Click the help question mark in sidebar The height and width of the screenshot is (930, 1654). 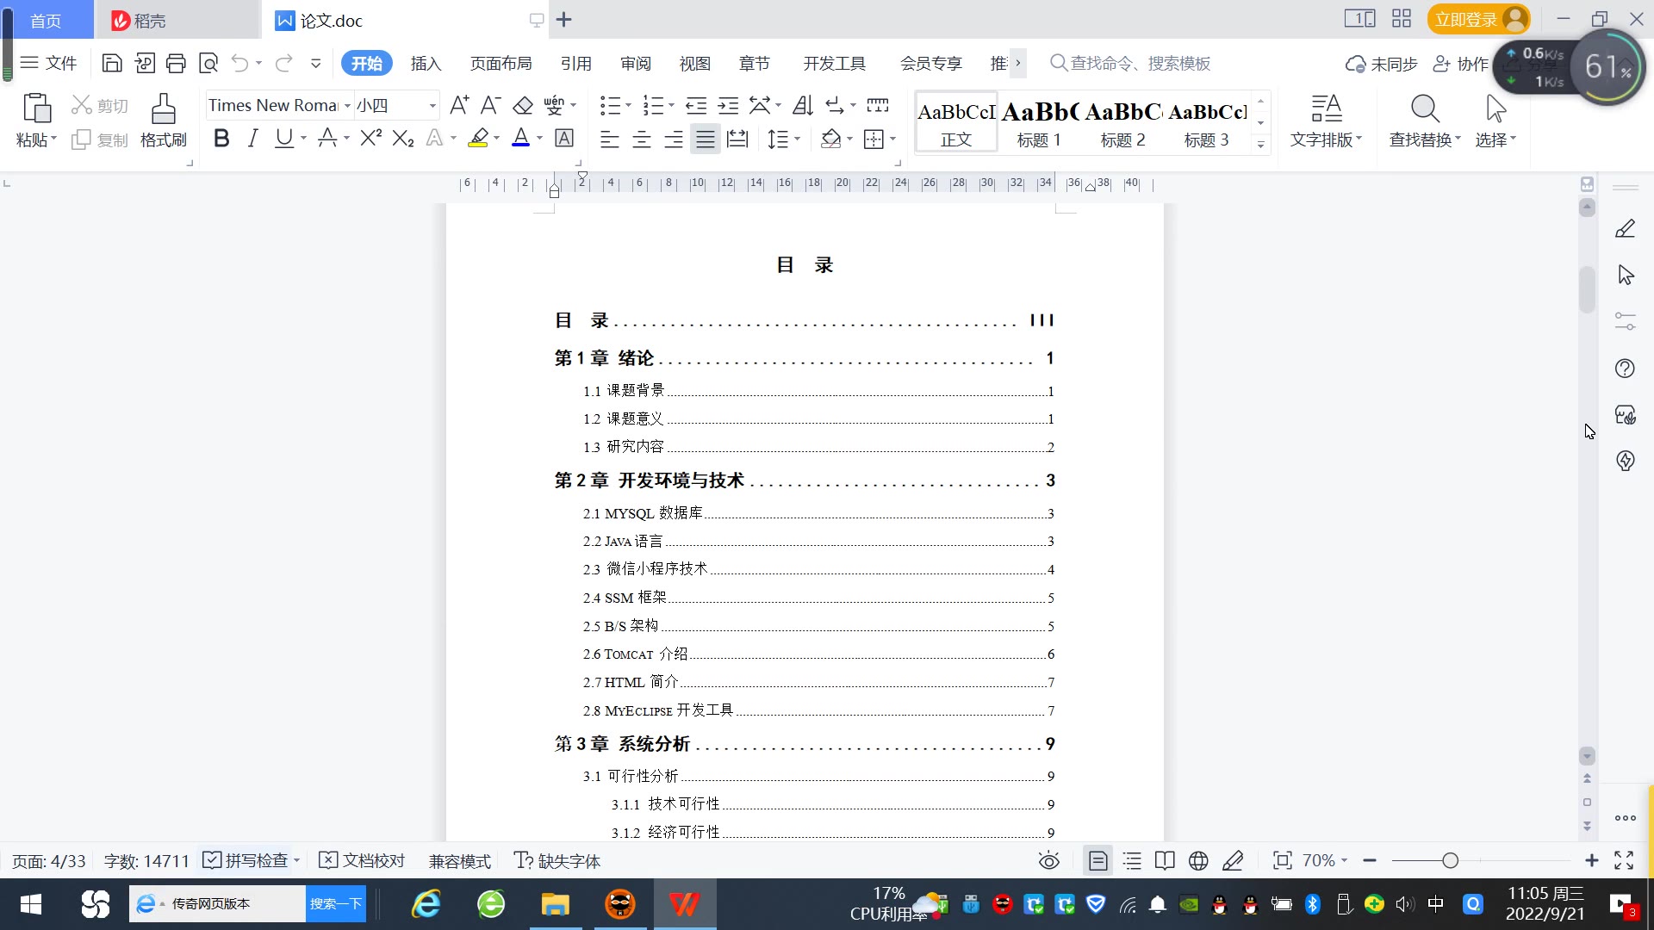[x=1625, y=369]
